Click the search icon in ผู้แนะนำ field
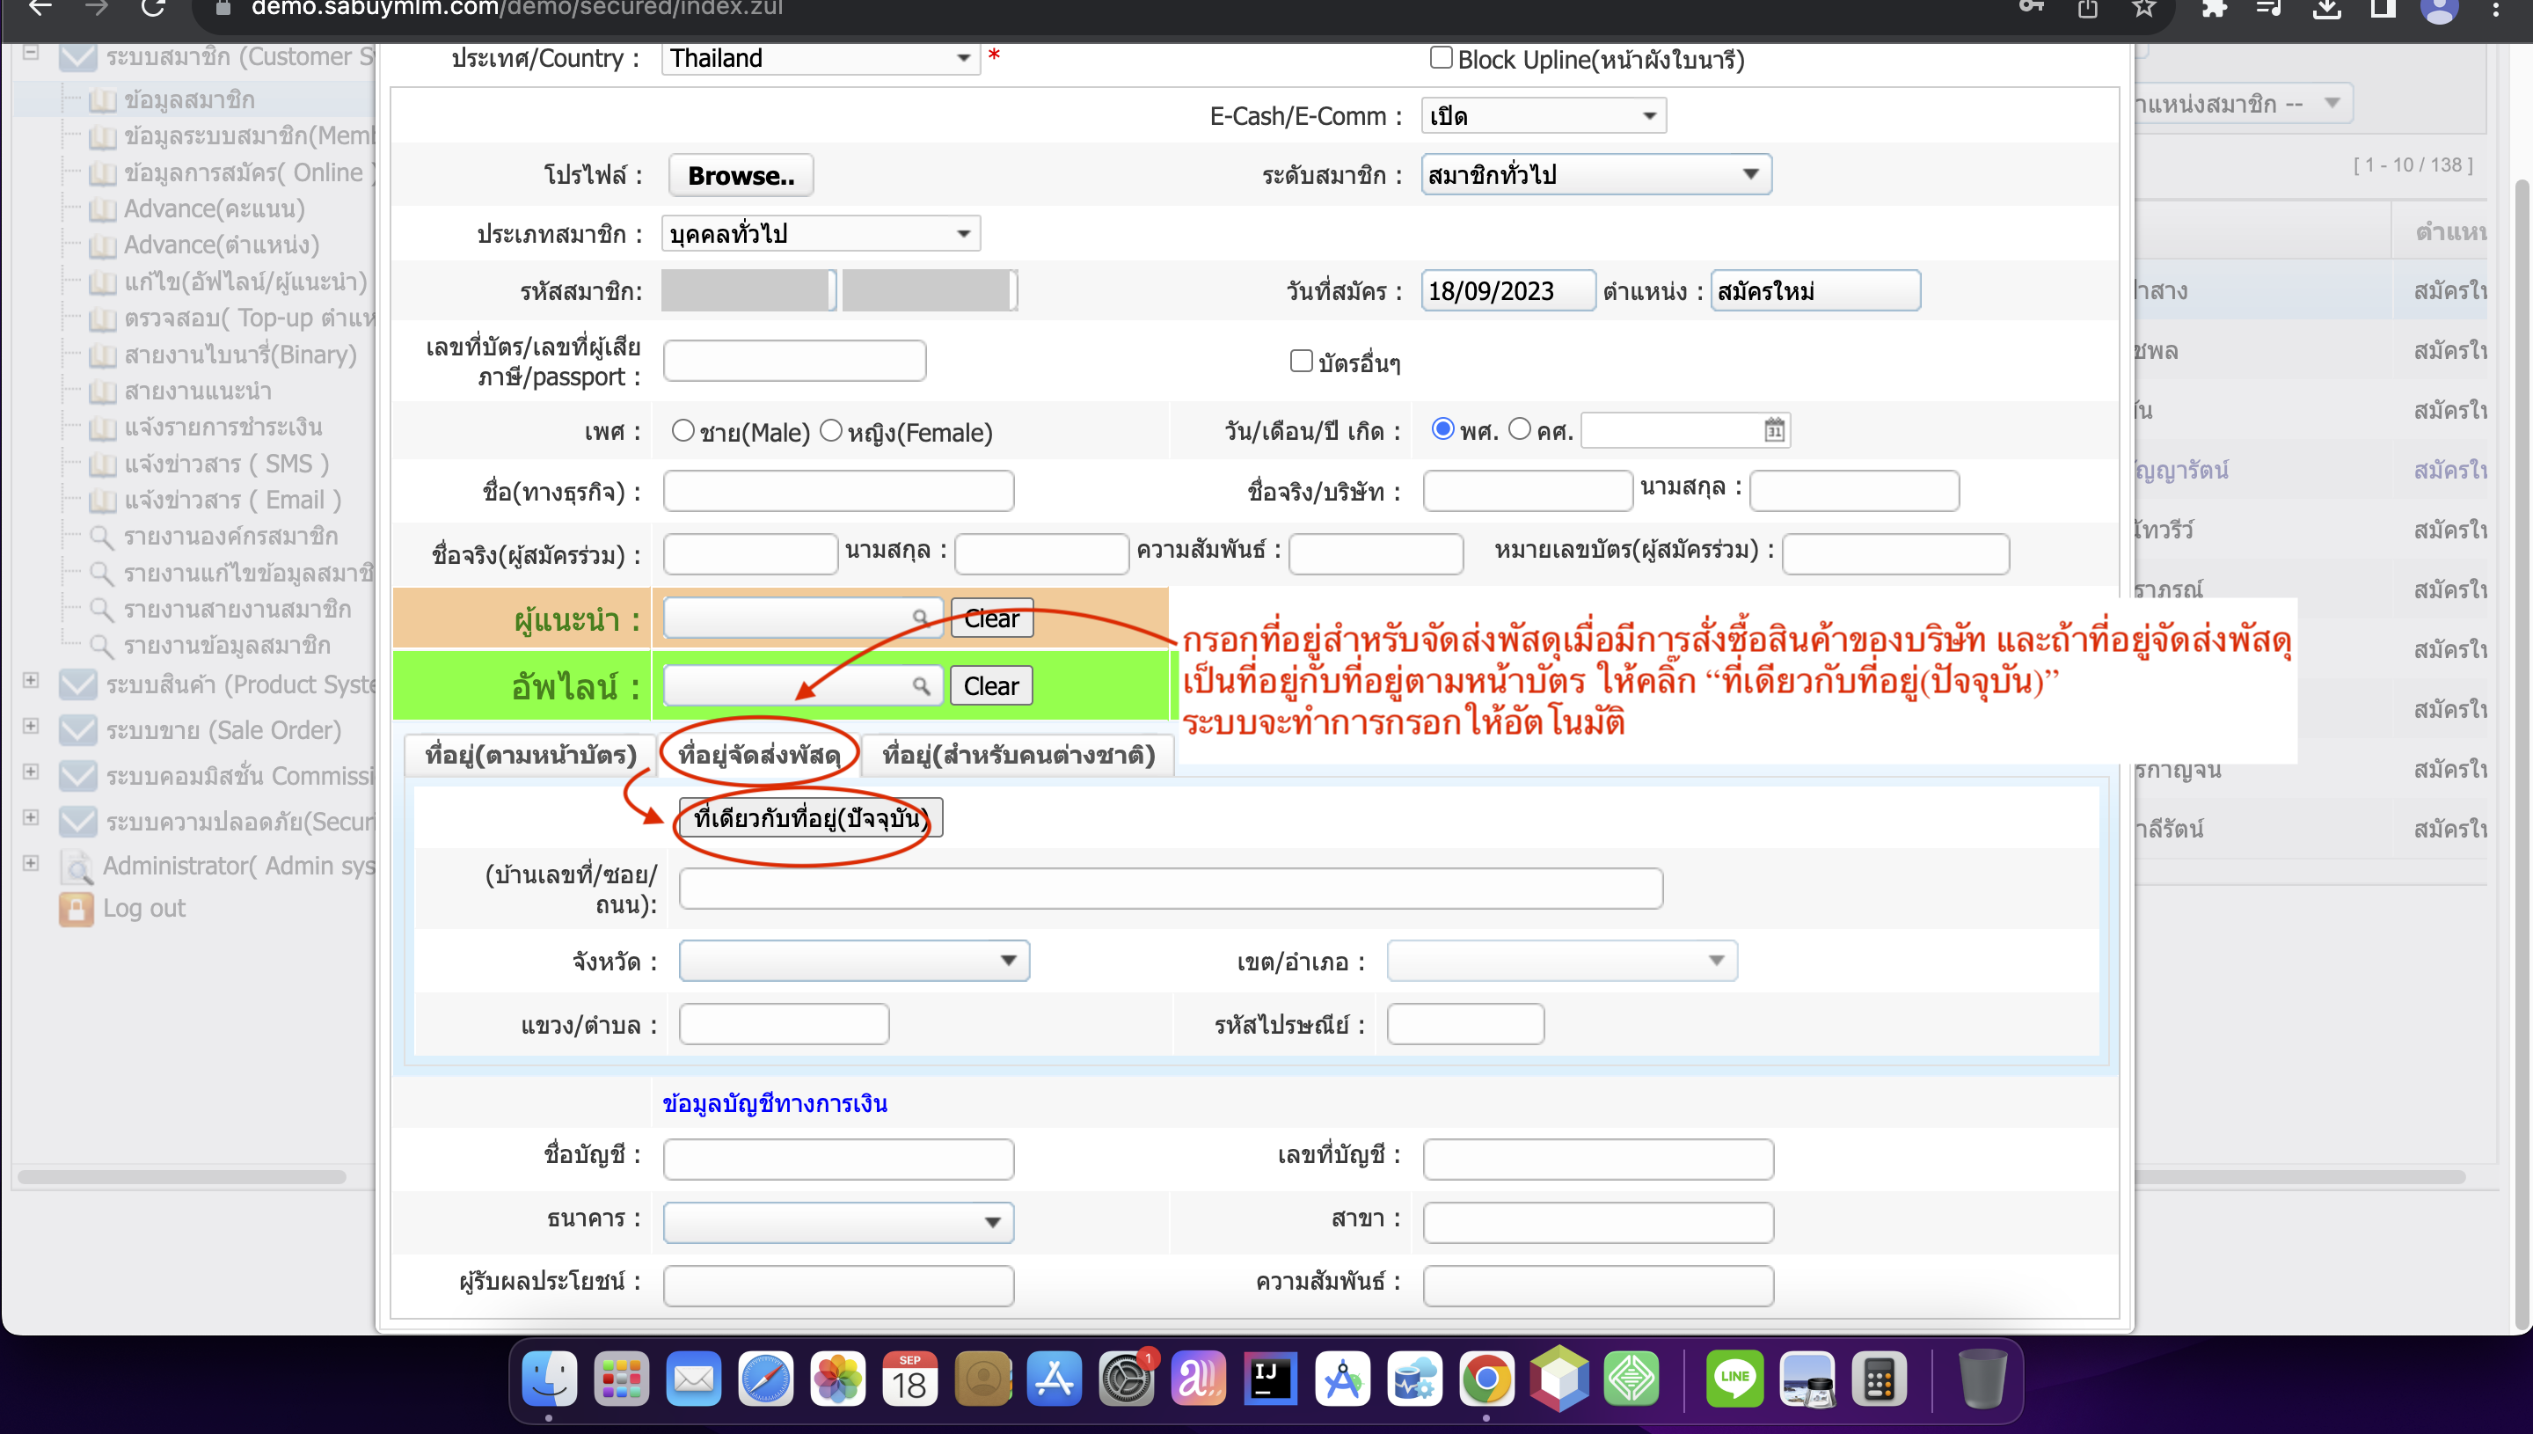 coord(919,618)
